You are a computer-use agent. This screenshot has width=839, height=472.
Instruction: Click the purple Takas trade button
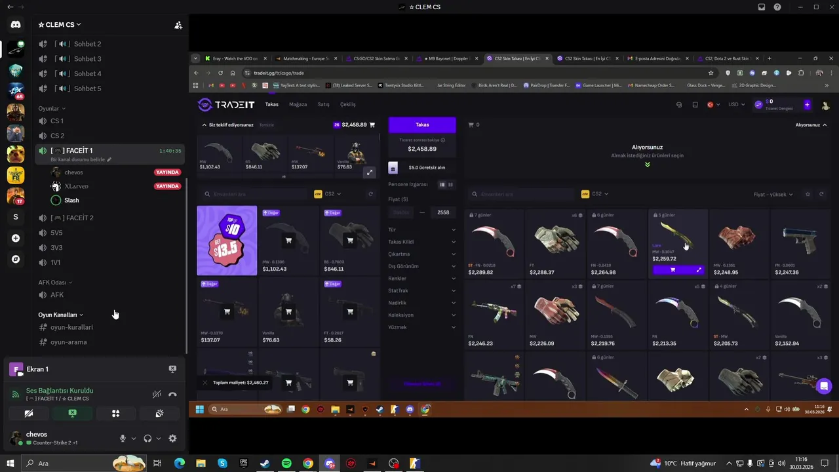422,125
